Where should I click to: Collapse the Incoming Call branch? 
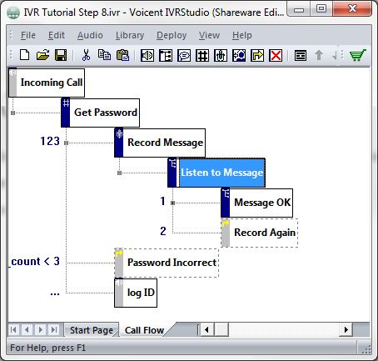coord(12,113)
